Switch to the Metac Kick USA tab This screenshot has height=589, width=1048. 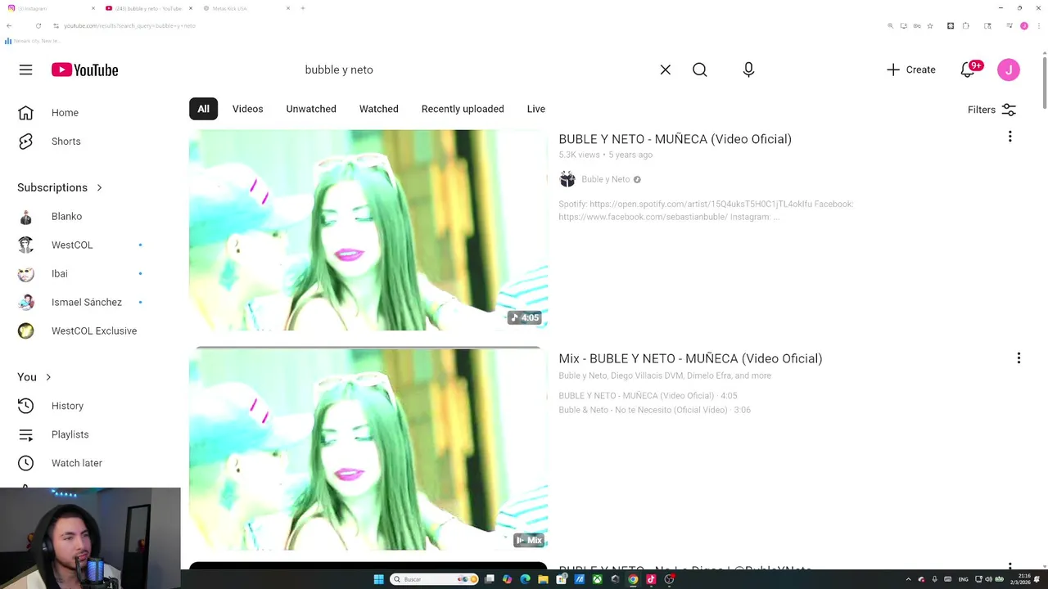(245, 8)
